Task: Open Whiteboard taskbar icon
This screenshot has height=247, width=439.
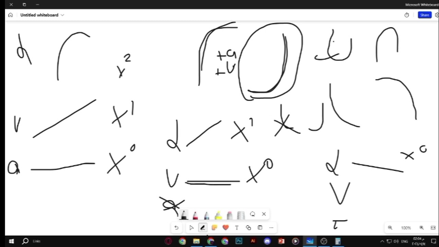Action: 310,241
